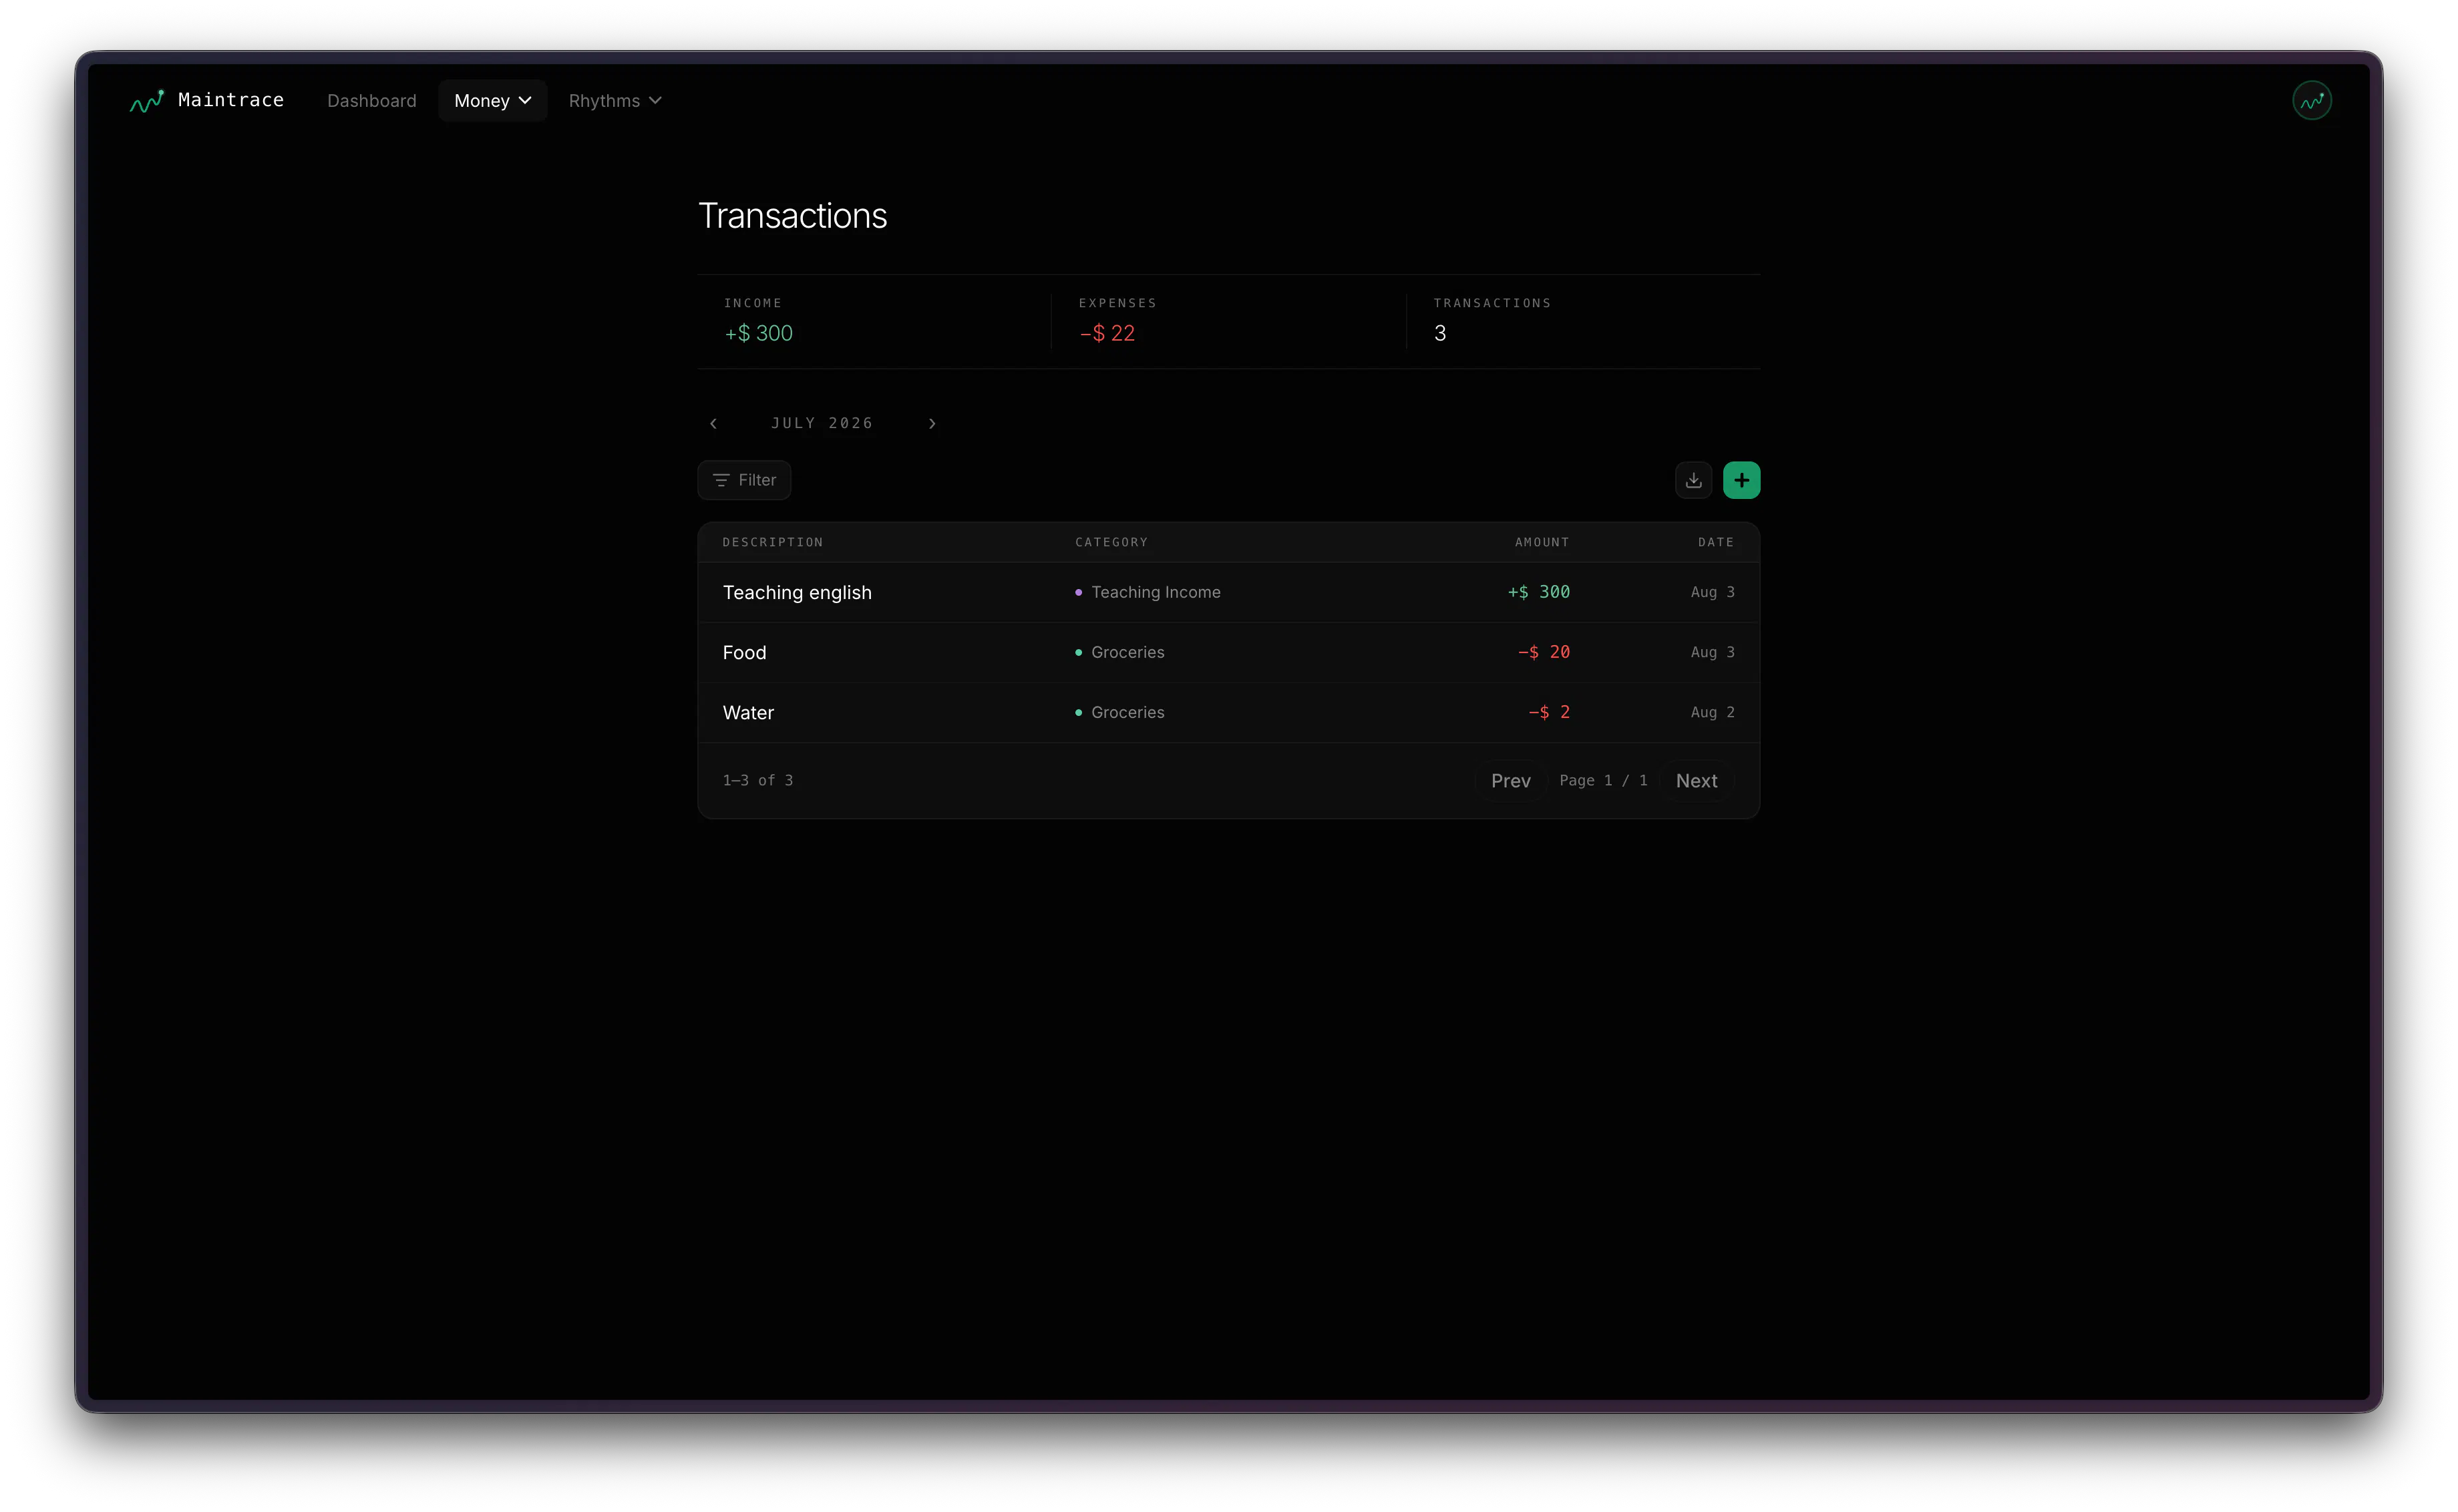Screen dimensions: 2458x1512
Task: Click the Teaching Income category label
Action: (x=1155, y=592)
